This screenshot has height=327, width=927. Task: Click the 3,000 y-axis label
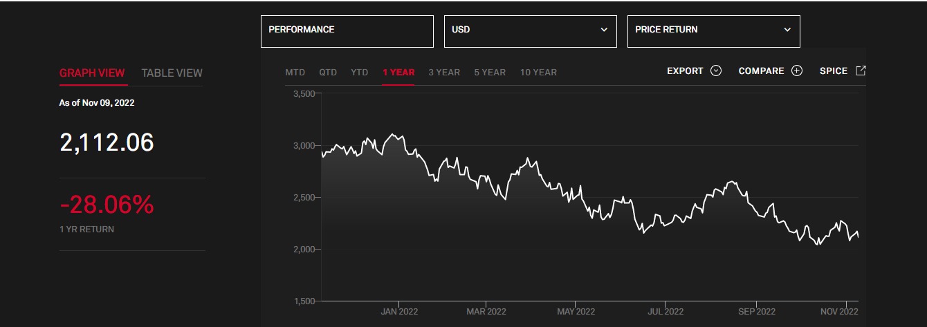pos(304,146)
